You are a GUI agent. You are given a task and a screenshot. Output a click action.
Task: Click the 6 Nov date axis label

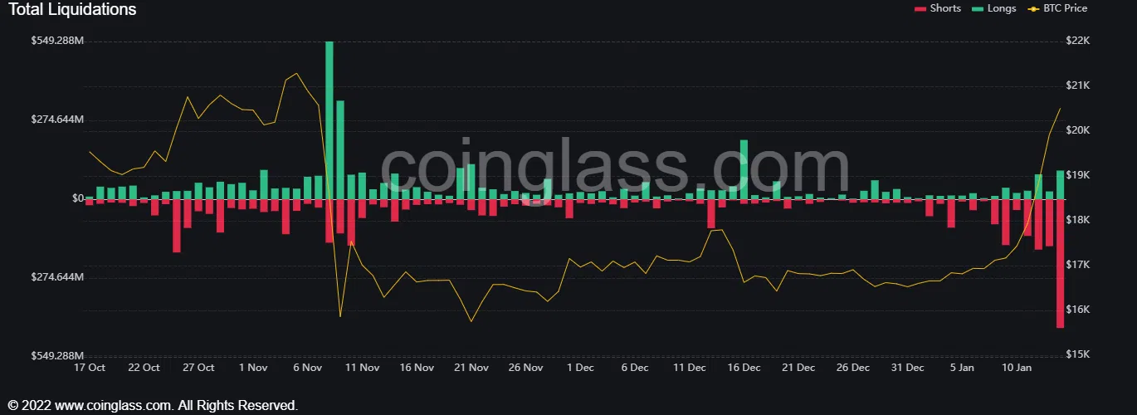click(308, 368)
